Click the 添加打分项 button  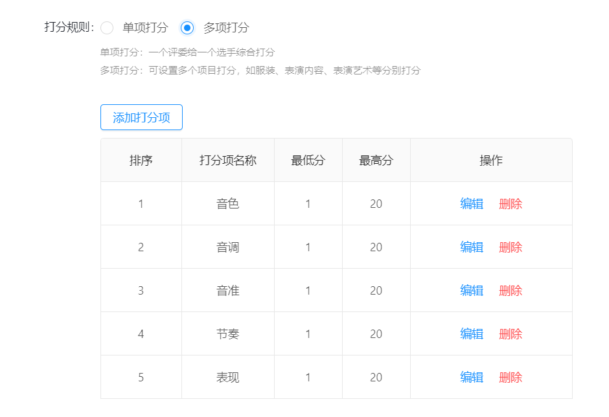click(141, 117)
